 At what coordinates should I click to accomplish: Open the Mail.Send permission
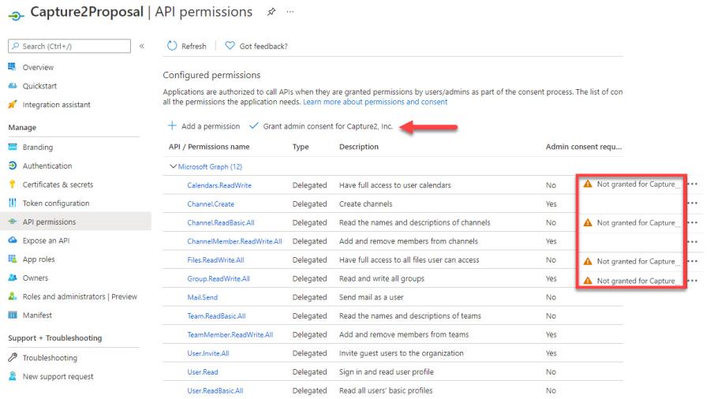coord(203,297)
